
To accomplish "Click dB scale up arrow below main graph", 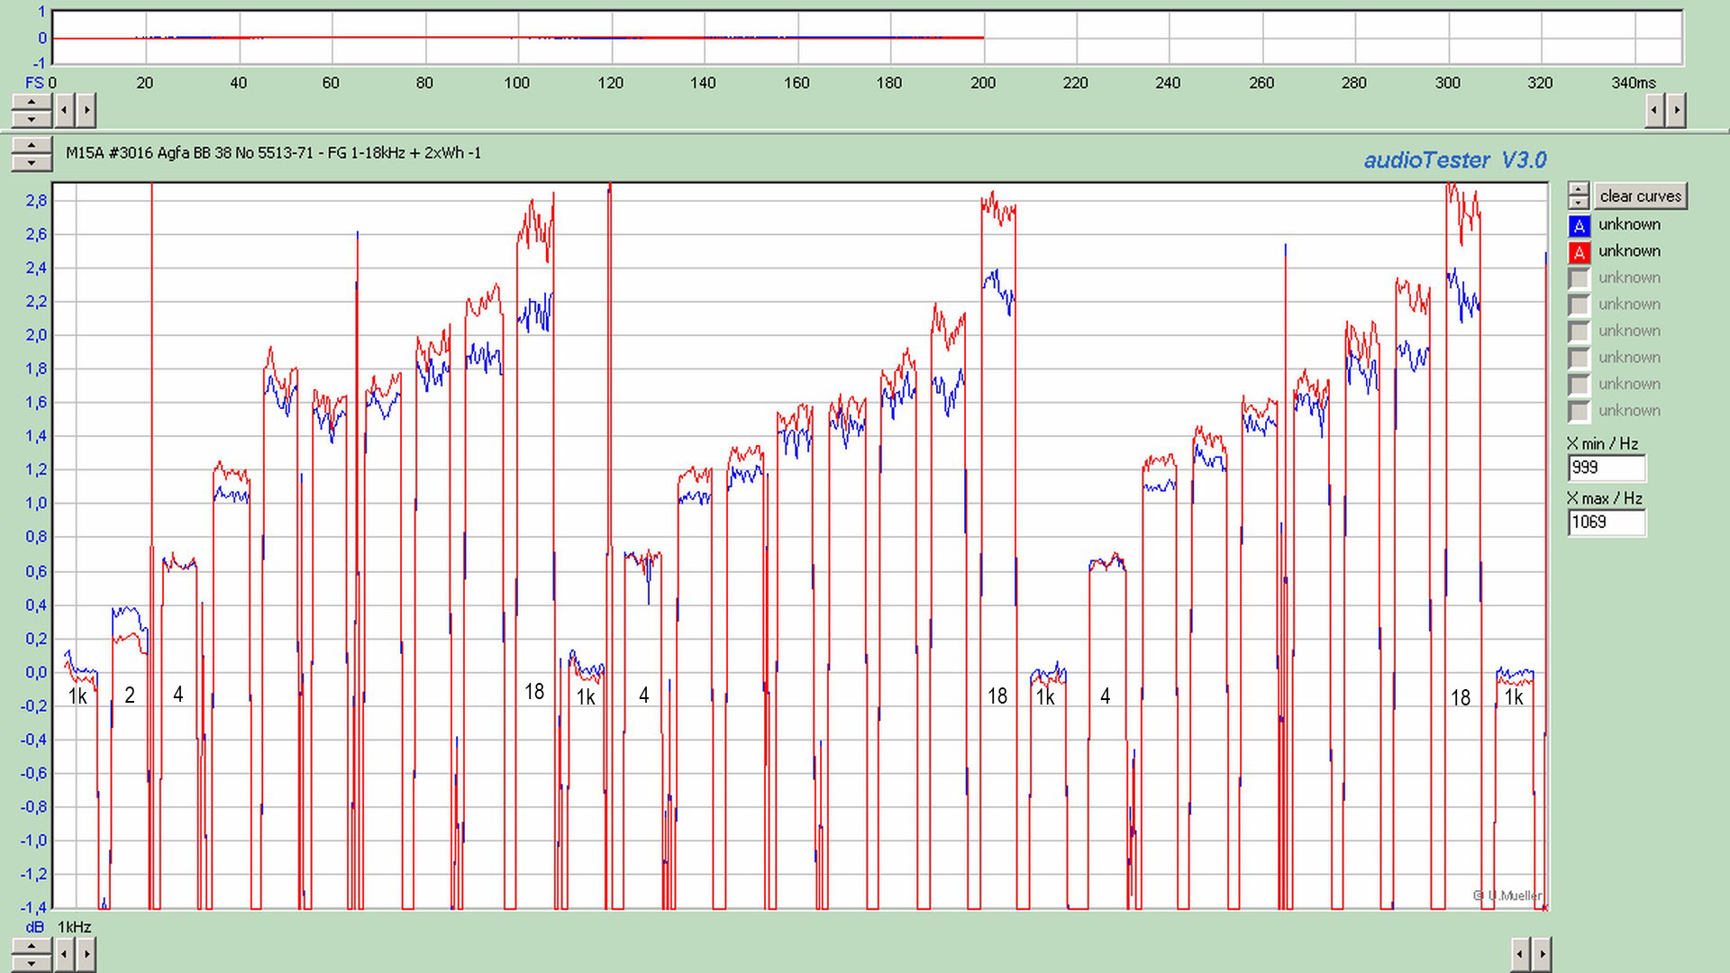I will point(32,946).
